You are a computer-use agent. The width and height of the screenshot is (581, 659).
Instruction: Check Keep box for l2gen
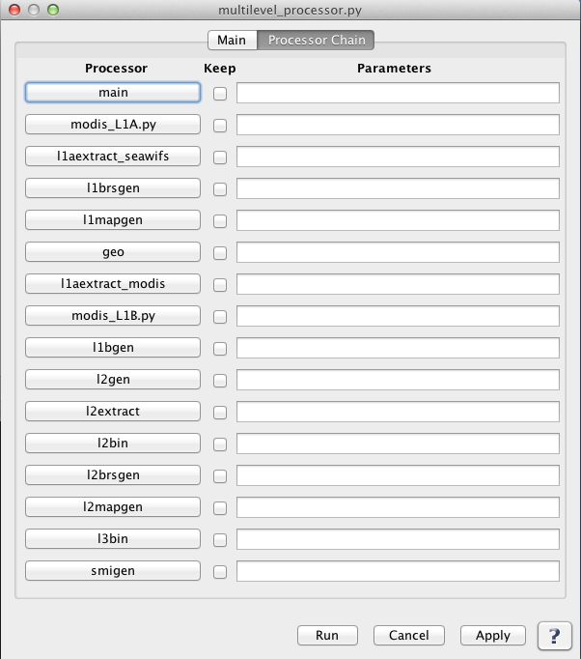point(220,381)
